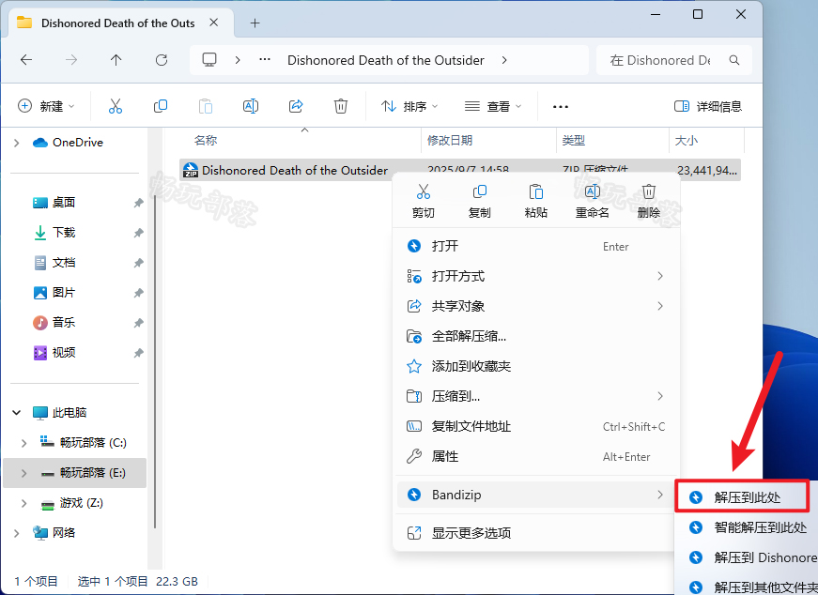This screenshot has height=595, width=818.
Task: Open the toolbar's three-dot more options
Action: [x=561, y=107]
